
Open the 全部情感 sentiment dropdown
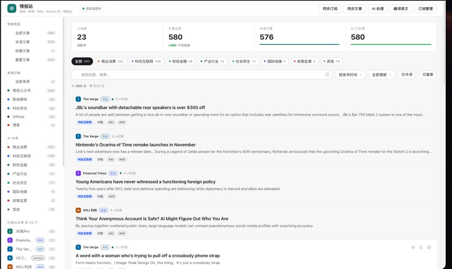[382, 75]
